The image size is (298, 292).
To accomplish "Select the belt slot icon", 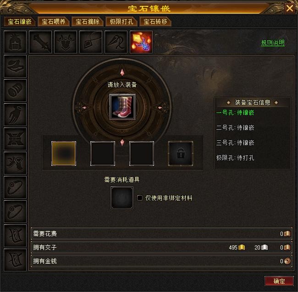I will (x=15, y=139).
